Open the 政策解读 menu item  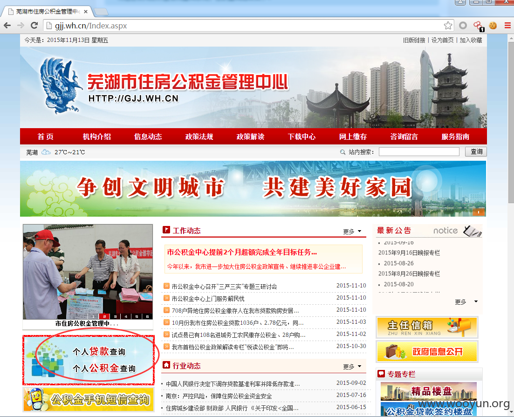coord(250,137)
